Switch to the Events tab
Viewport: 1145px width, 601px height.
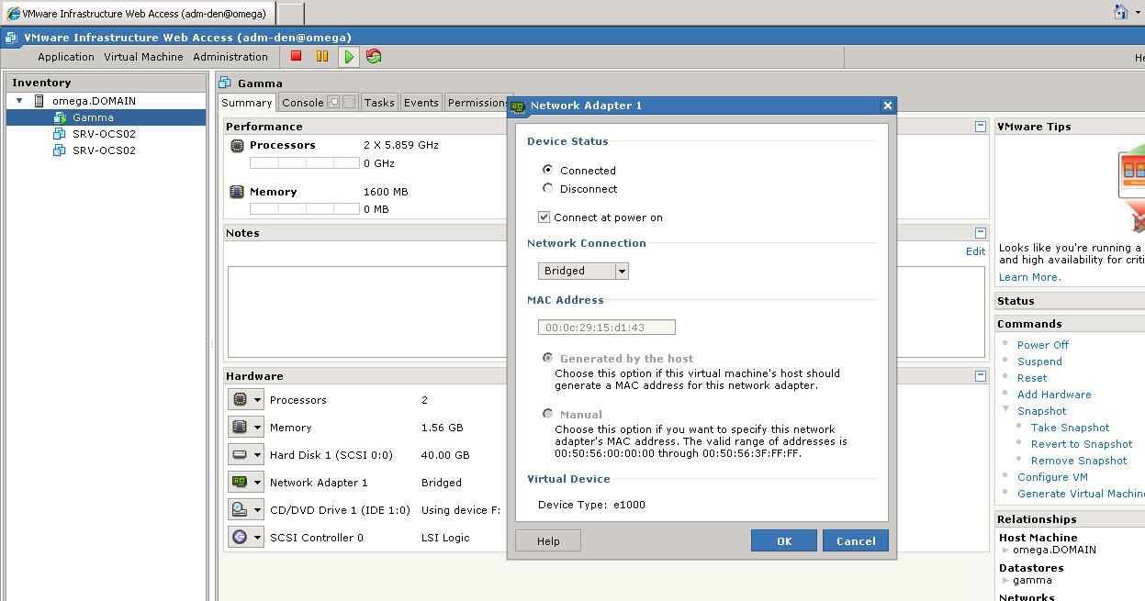421,103
